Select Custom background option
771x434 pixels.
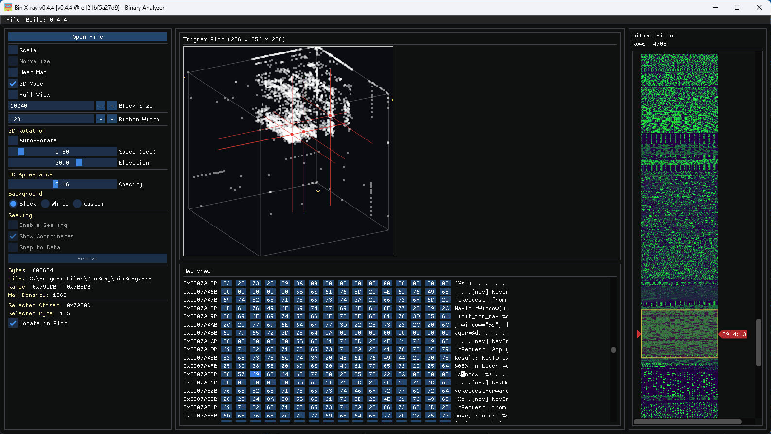pos(77,204)
